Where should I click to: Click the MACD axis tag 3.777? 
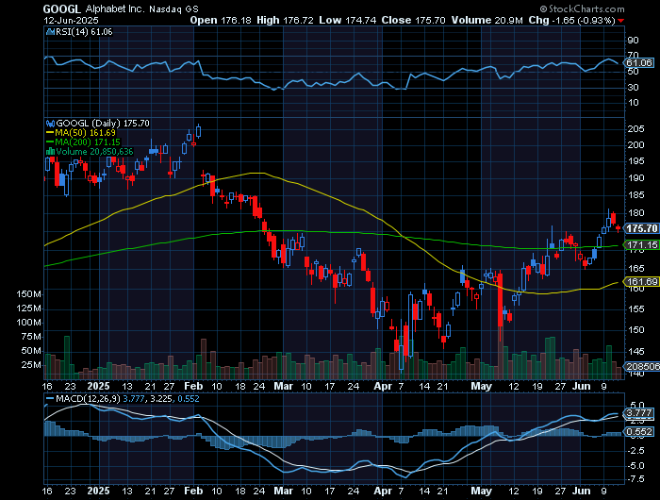point(639,413)
